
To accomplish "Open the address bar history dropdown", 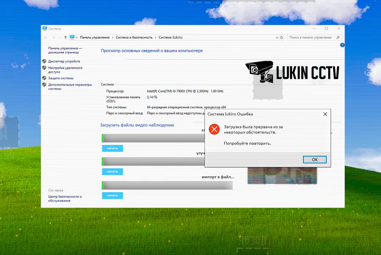I will [277, 37].
